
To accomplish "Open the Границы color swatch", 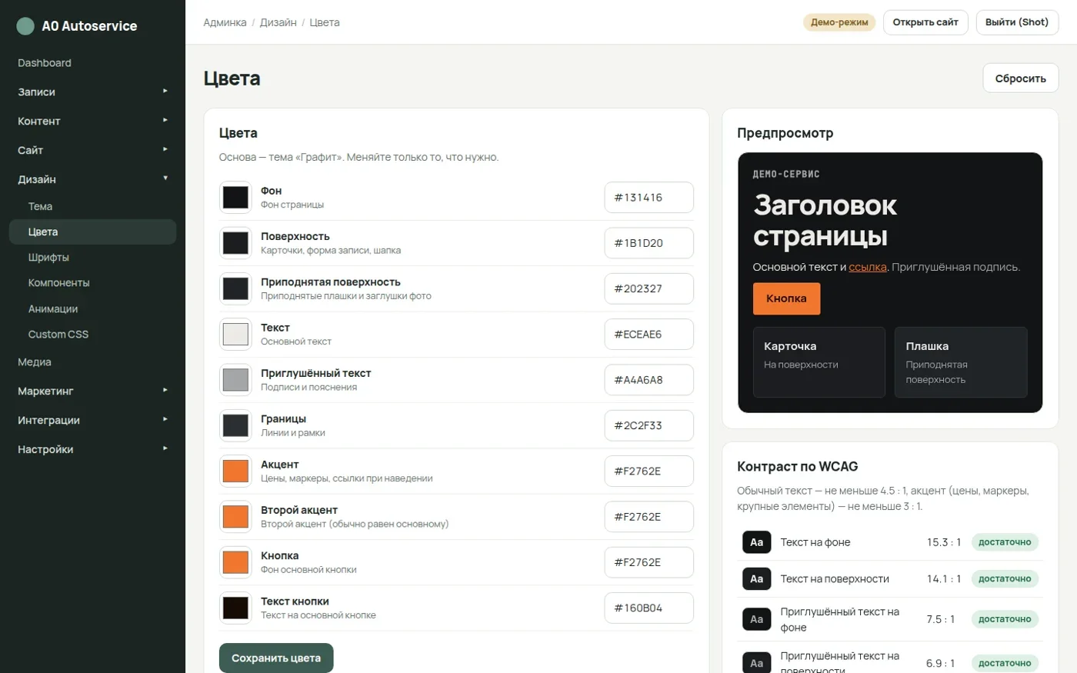I will pyautogui.click(x=235, y=425).
